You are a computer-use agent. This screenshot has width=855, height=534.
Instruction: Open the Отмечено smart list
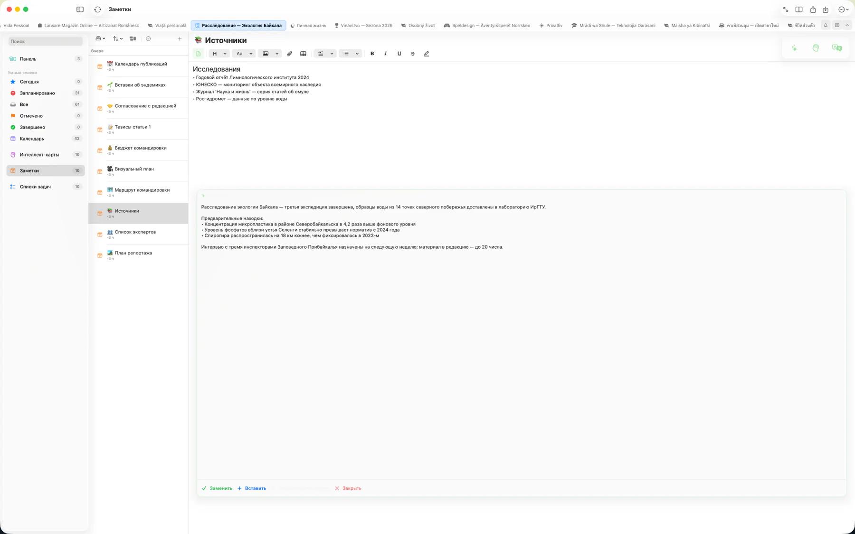(x=46, y=116)
